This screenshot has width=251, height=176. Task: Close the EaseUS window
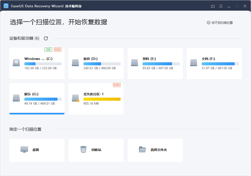tap(245, 6)
